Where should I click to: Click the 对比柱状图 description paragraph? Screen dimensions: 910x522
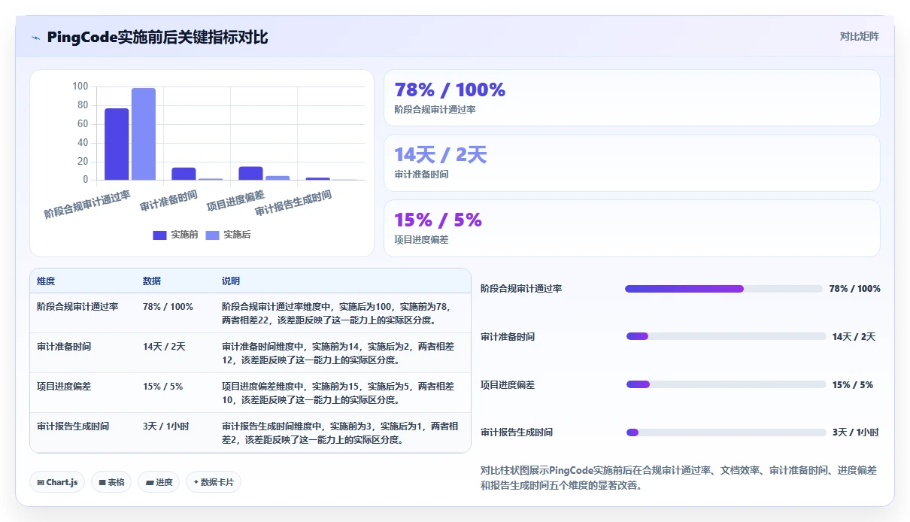tap(678, 478)
